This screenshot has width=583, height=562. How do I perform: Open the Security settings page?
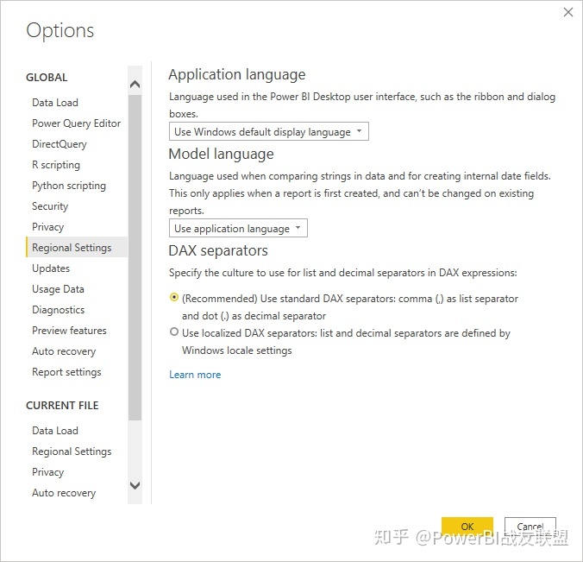50,206
